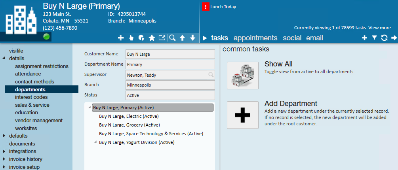Open the search magnifier in header toolbar
This screenshot has width=398, height=170.
(x=172, y=38)
